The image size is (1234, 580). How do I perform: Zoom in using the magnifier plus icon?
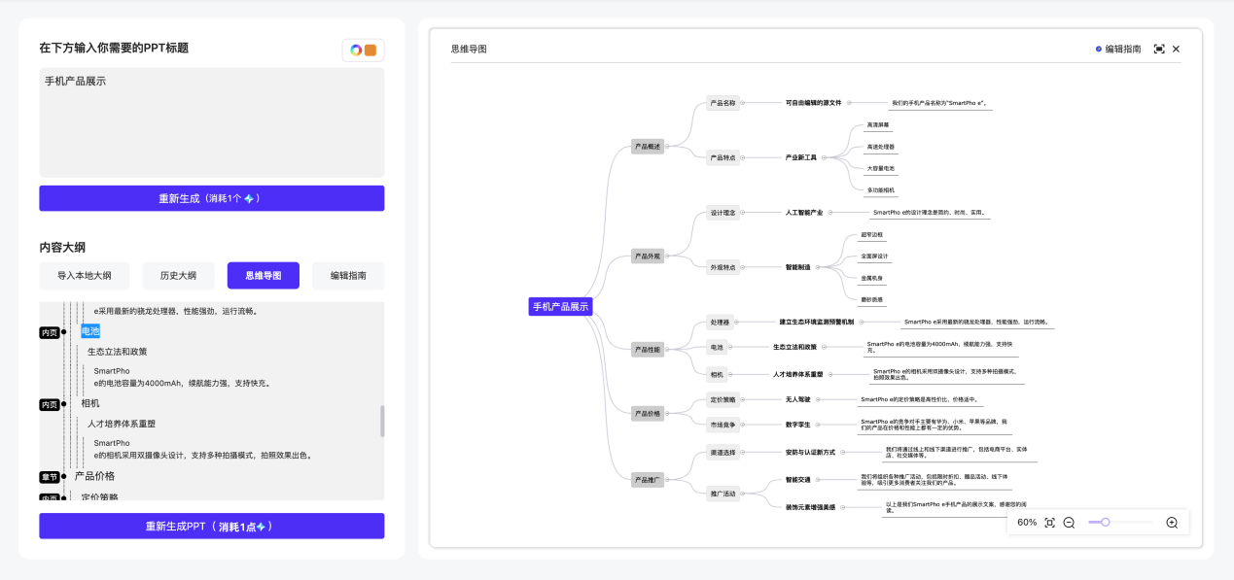pos(1172,522)
